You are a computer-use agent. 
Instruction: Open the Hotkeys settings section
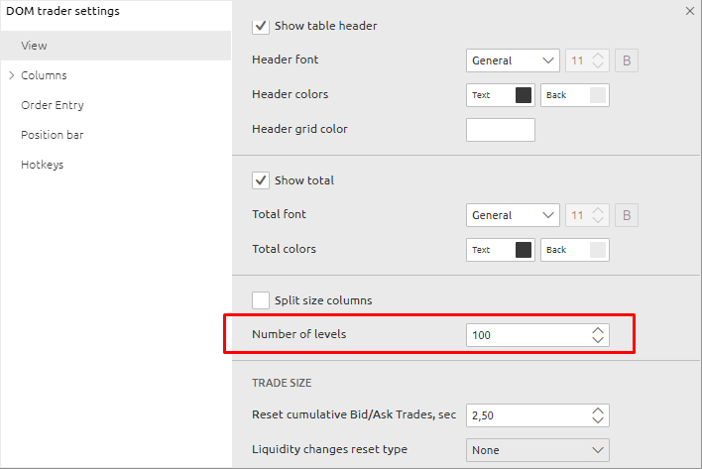(x=43, y=165)
